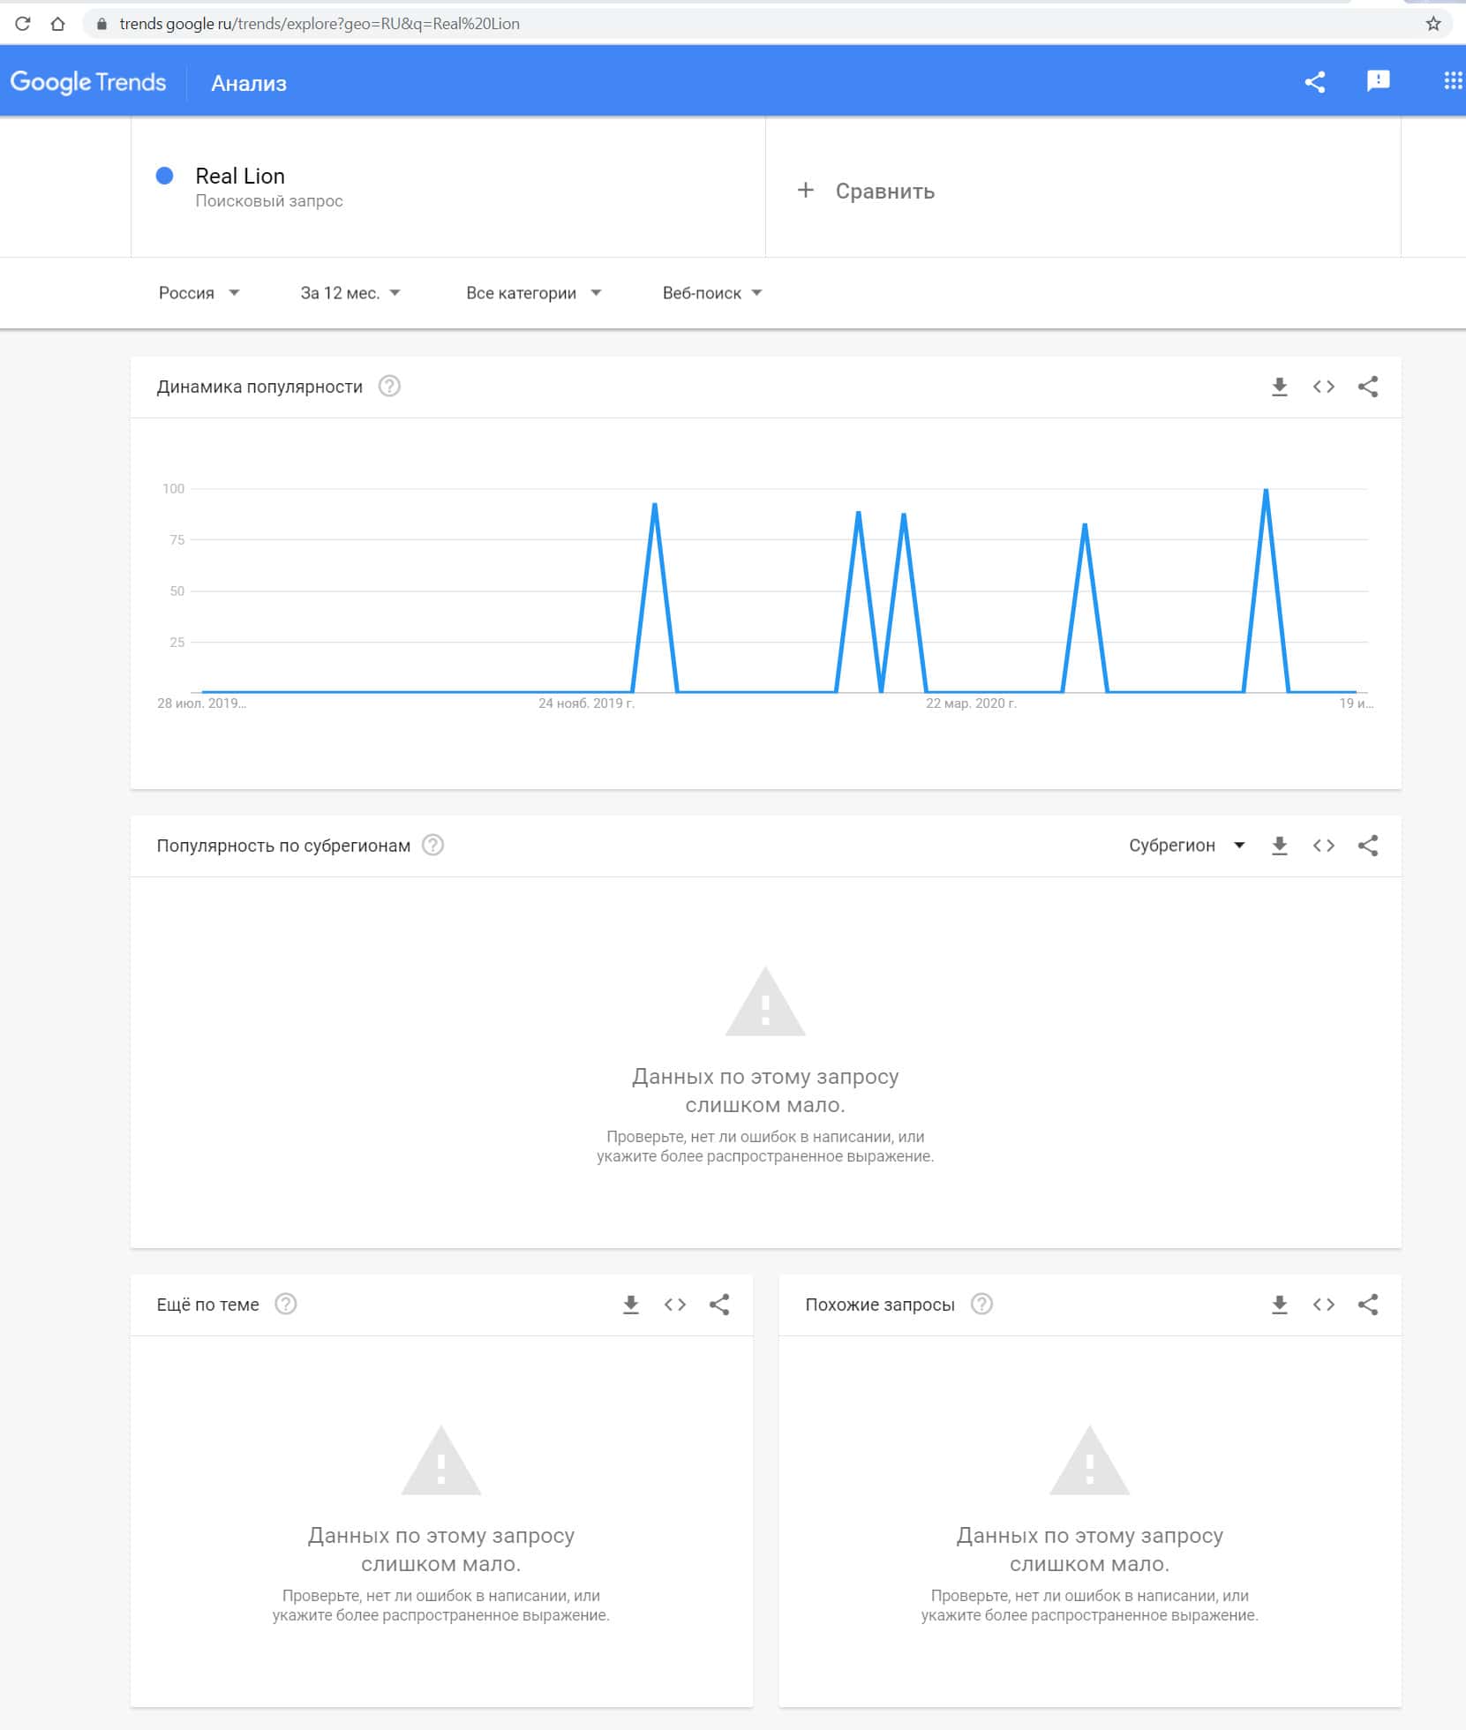
Task: Open the Россия region dropdown
Action: click(x=199, y=293)
